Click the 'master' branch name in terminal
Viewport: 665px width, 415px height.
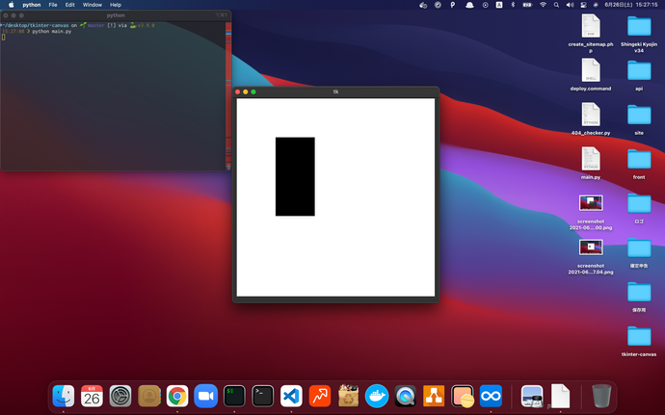tap(95, 25)
